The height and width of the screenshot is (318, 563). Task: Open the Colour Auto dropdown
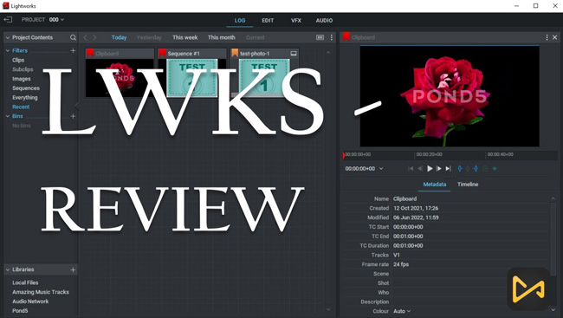pos(402,311)
